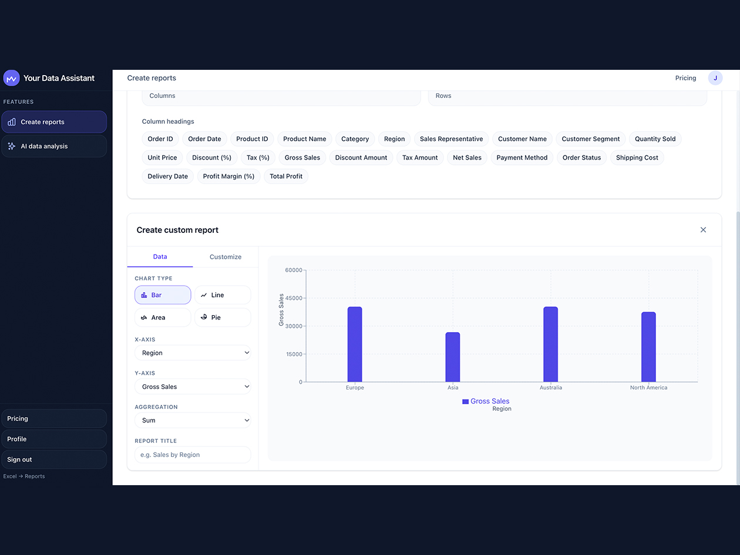Open the X-Axis Region dropdown

coord(193,353)
